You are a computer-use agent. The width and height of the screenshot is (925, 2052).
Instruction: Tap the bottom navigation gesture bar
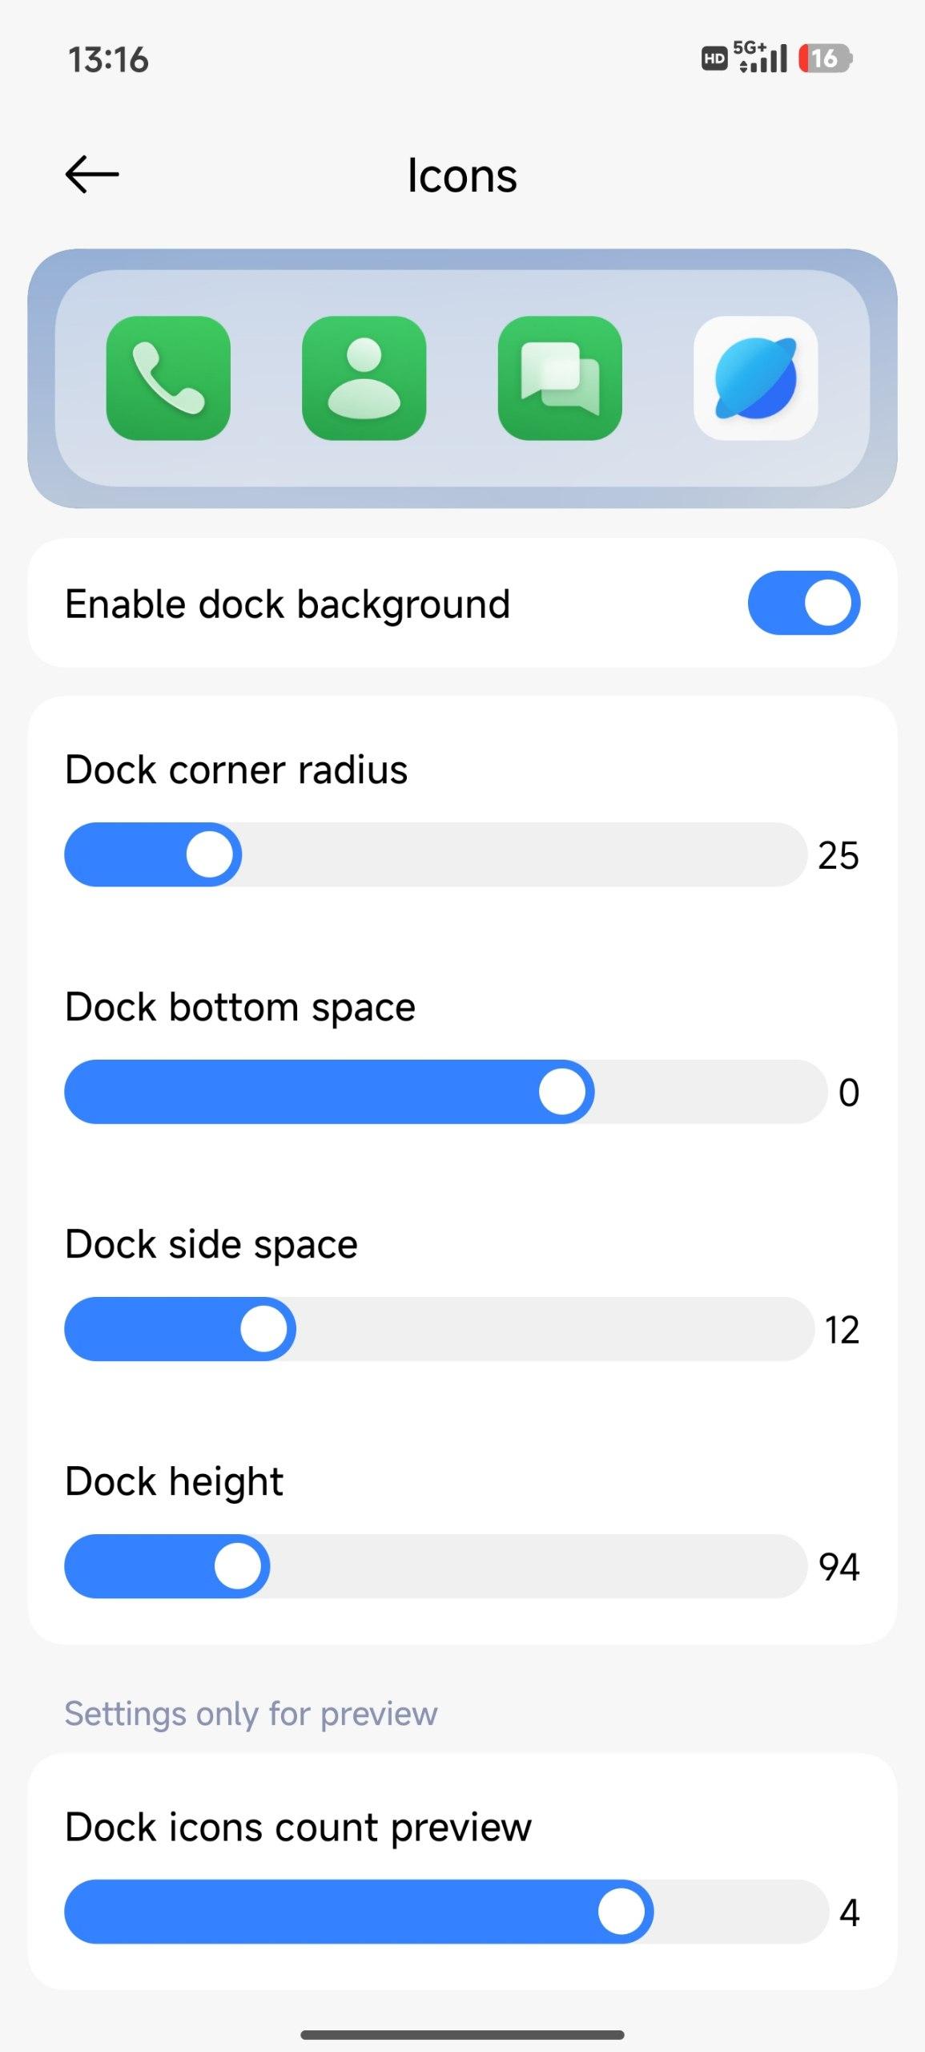(x=462, y=2034)
